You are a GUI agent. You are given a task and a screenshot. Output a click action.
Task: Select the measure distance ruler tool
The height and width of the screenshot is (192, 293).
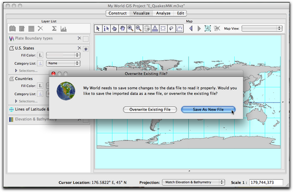155,29
